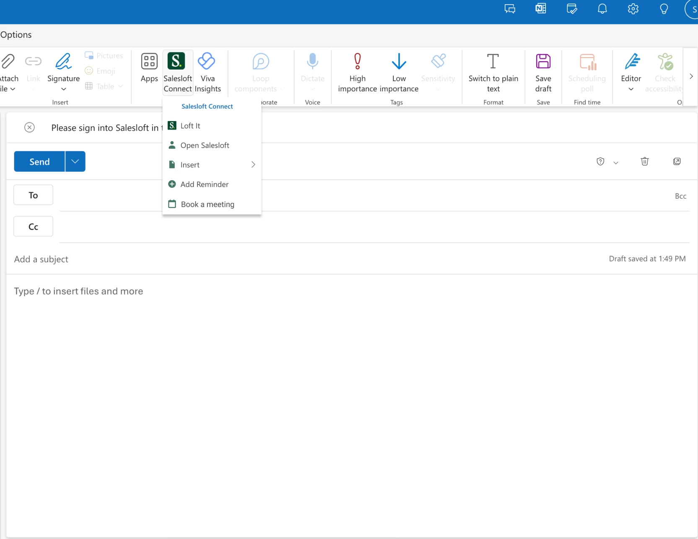Insert Pictures from ribbon
The height and width of the screenshot is (539, 698).
point(104,56)
